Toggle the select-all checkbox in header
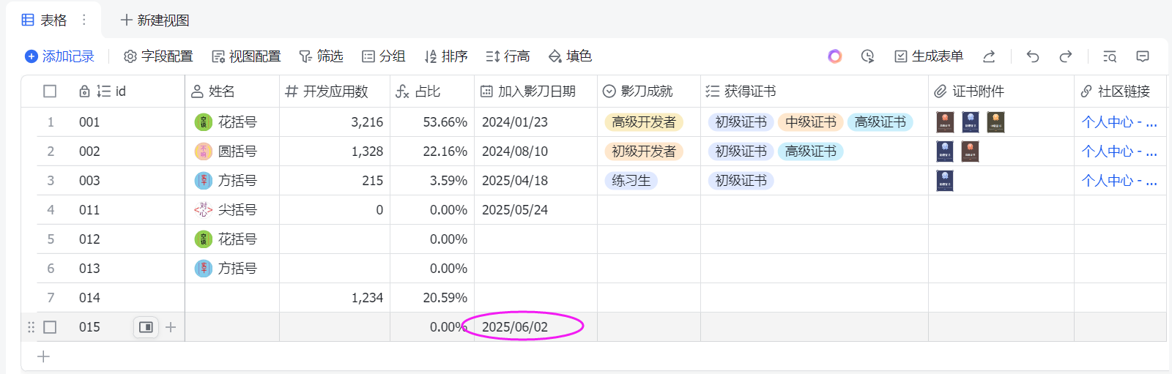Image resolution: width=1172 pixels, height=374 pixels. pyautogui.click(x=50, y=91)
